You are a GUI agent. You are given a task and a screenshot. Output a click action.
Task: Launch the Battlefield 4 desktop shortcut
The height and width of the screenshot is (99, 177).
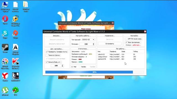(x=15, y=77)
